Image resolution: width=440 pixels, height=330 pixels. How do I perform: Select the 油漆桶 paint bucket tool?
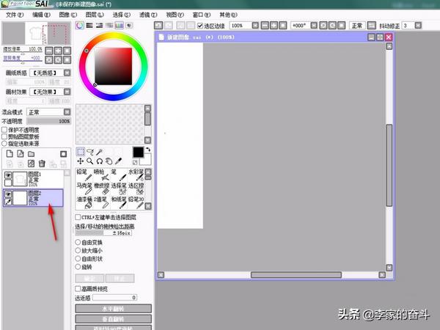click(x=84, y=202)
